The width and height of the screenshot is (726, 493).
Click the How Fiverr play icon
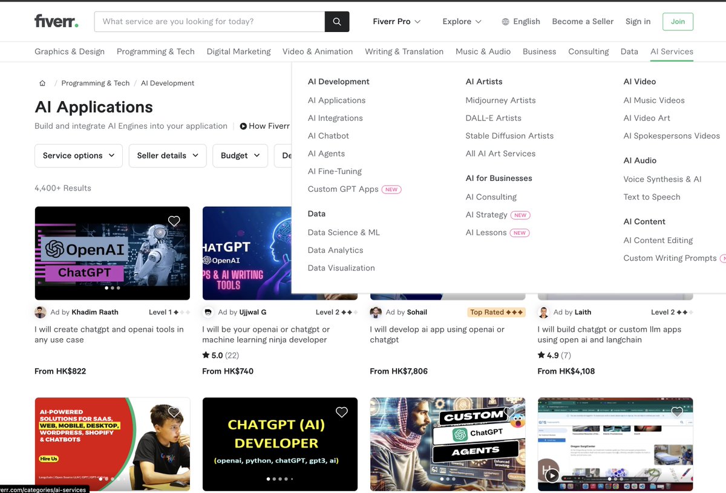click(243, 126)
